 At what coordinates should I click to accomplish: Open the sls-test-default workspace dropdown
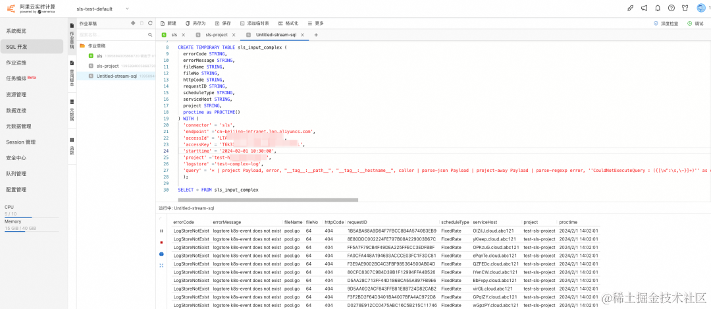[x=103, y=9]
